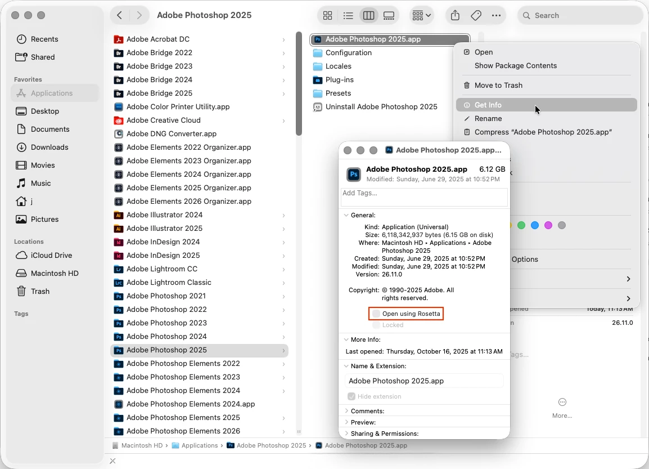Click the Share toolbar icon

455,15
